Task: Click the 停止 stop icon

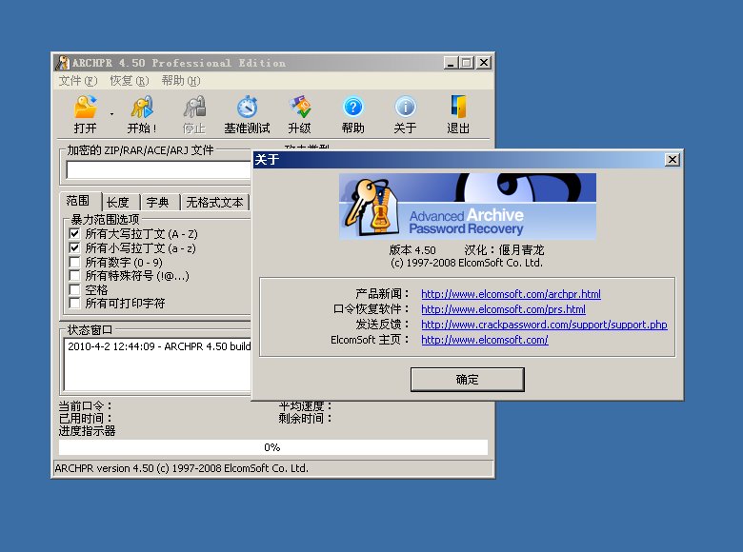Action: click(x=194, y=114)
